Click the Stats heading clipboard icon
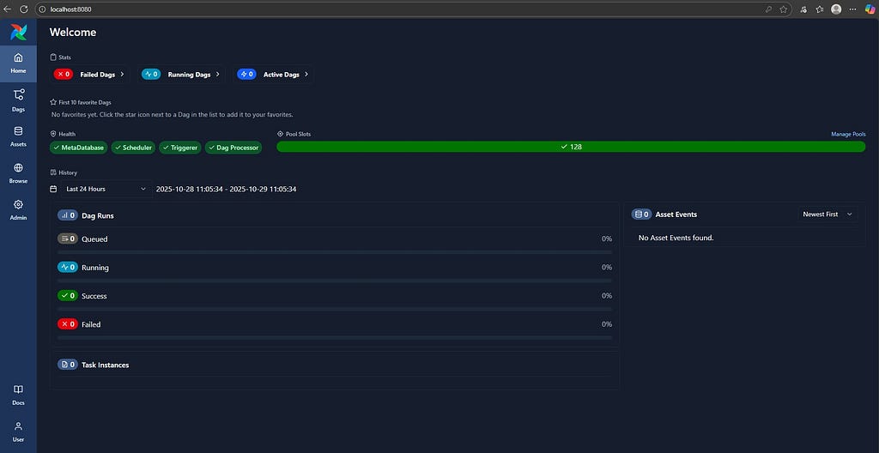The image size is (879, 453). 53,57
